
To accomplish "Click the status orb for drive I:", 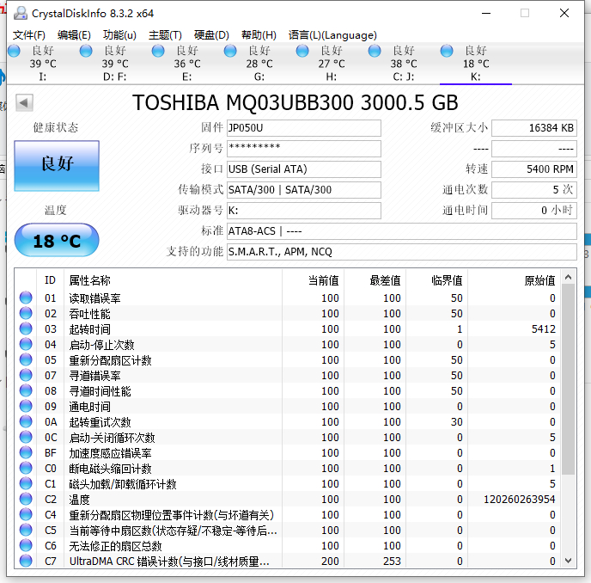I will click(14, 51).
